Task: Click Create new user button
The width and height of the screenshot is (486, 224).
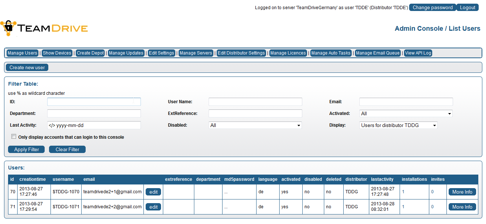Action: coord(27,67)
